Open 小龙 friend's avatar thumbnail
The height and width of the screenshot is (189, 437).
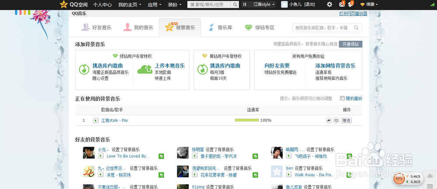pyautogui.click(x=89, y=153)
